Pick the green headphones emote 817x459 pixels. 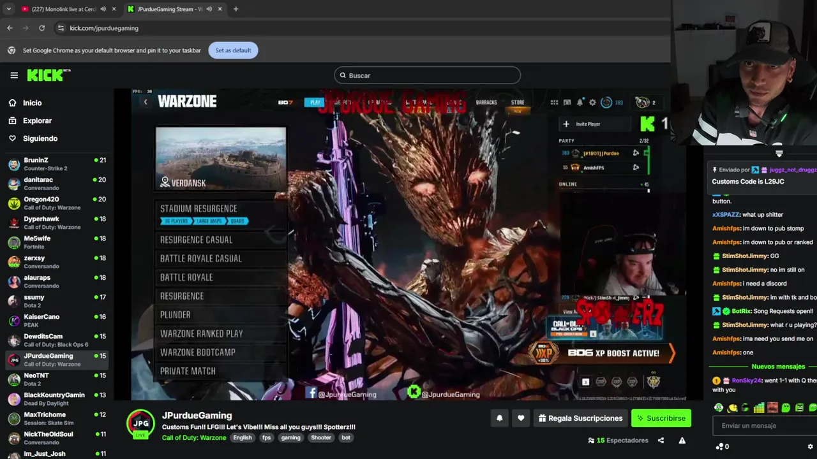[719, 408]
